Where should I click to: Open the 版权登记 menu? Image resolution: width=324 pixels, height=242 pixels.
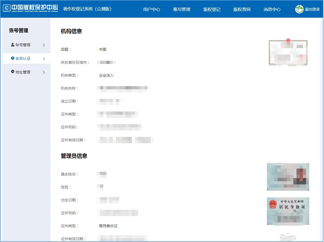[212, 9]
